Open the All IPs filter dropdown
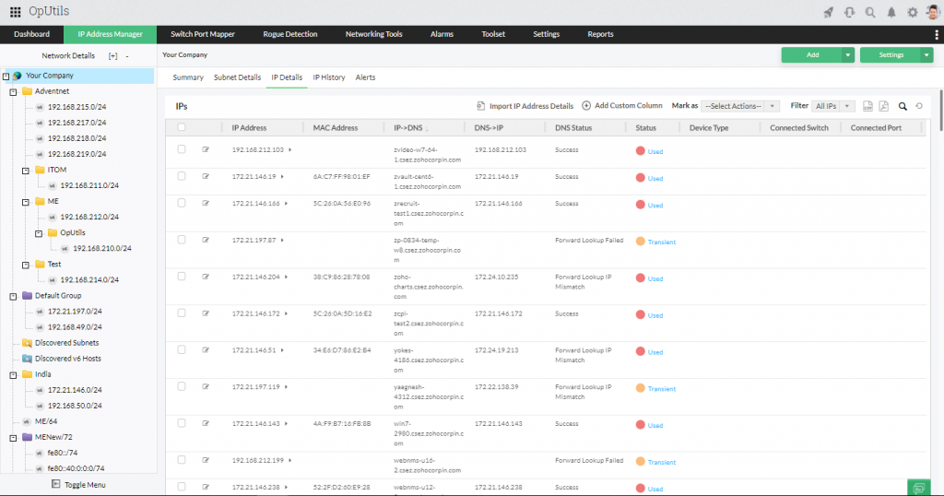Screen dimensions: 944x496 point(833,106)
